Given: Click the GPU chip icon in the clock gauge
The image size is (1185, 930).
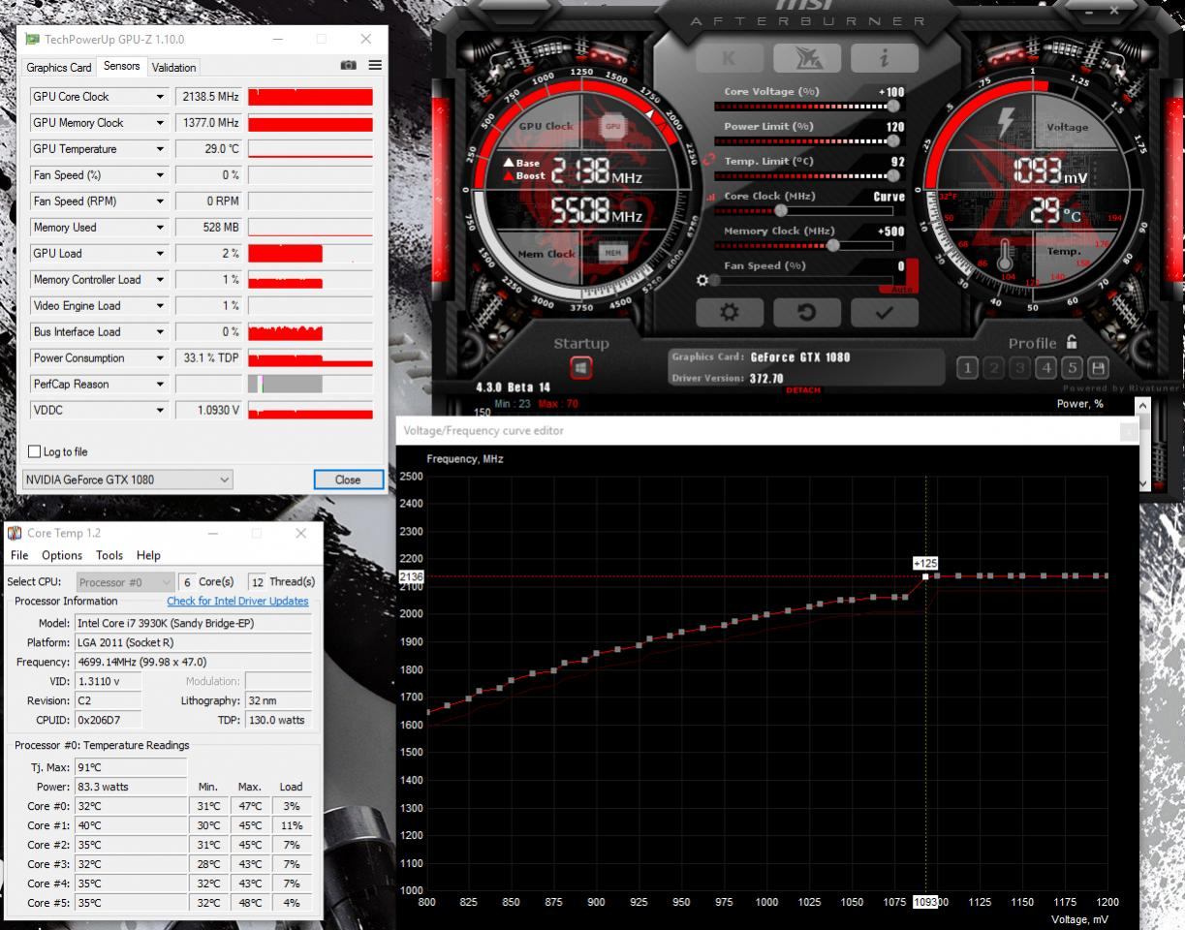Looking at the screenshot, I should [x=612, y=126].
